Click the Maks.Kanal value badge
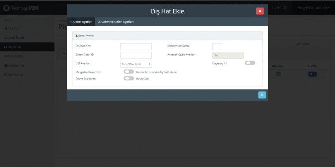 coord(279,74)
